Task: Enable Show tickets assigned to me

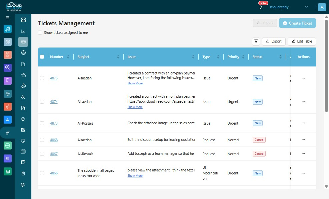Action: pos(40,33)
